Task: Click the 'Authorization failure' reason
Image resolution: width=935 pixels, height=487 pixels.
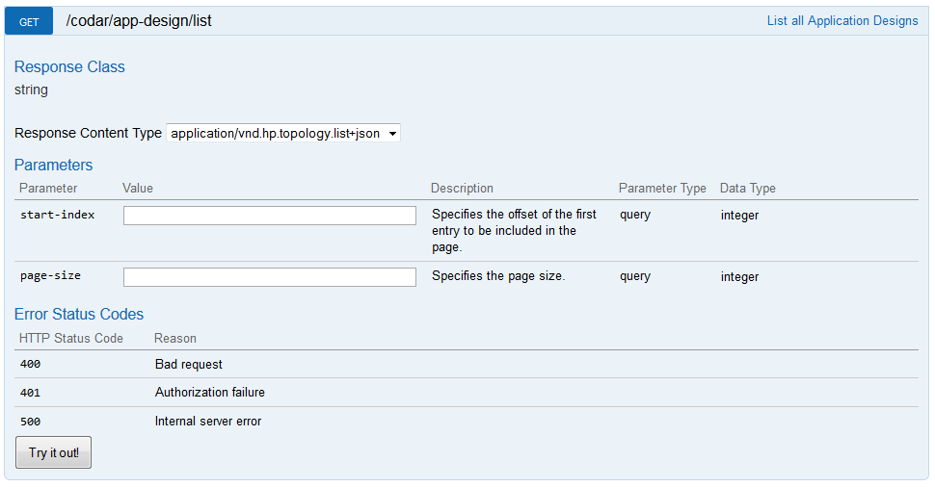Action: click(210, 393)
